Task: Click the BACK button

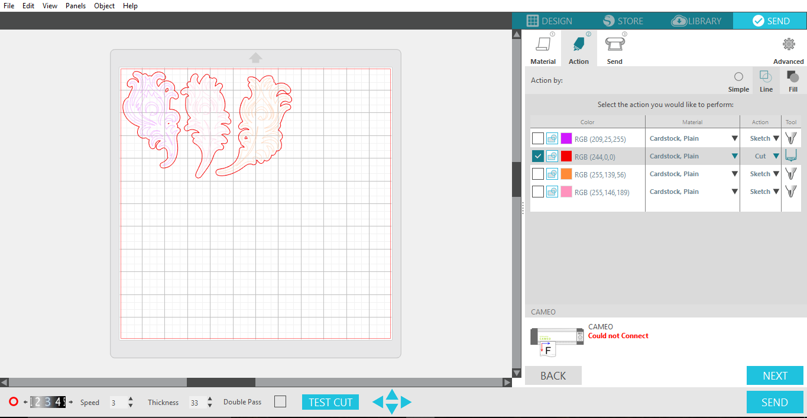Action: click(x=553, y=375)
